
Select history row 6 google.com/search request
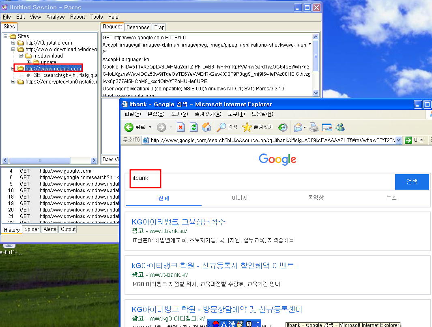coord(61,177)
